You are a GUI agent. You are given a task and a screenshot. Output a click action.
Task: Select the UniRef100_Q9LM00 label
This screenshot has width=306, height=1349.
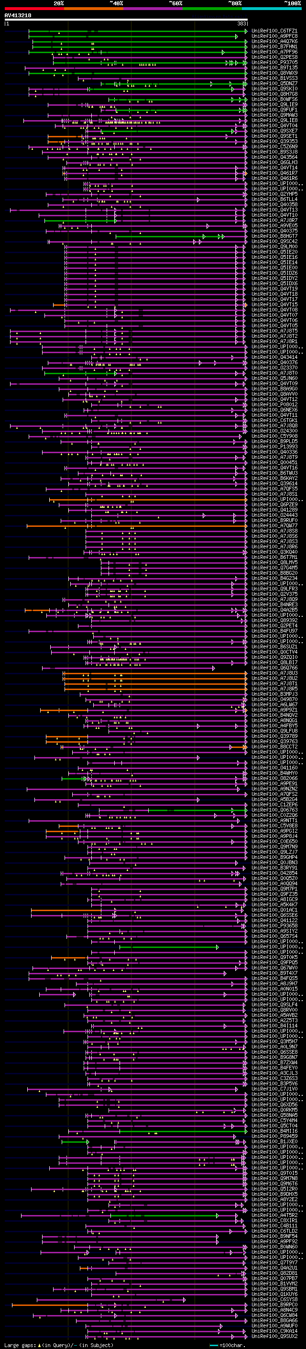tap(274, 246)
